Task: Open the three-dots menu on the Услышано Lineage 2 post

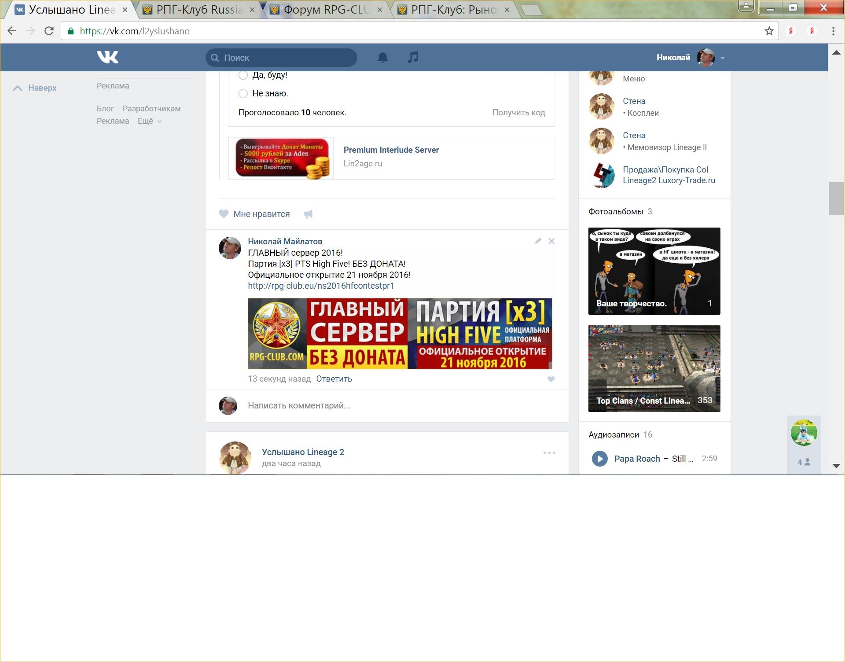Action: tap(549, 453)
